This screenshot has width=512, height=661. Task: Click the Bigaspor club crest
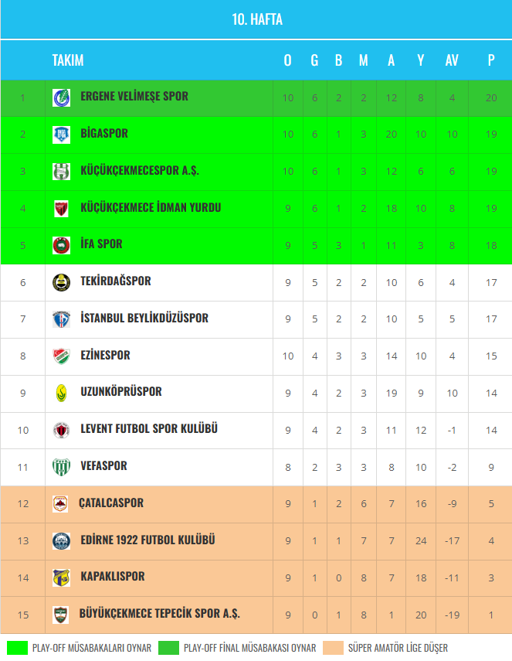pos(61,135)
